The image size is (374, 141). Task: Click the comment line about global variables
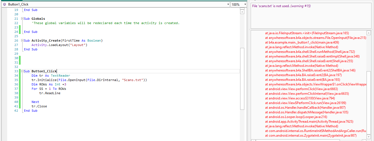pos(106,23)
